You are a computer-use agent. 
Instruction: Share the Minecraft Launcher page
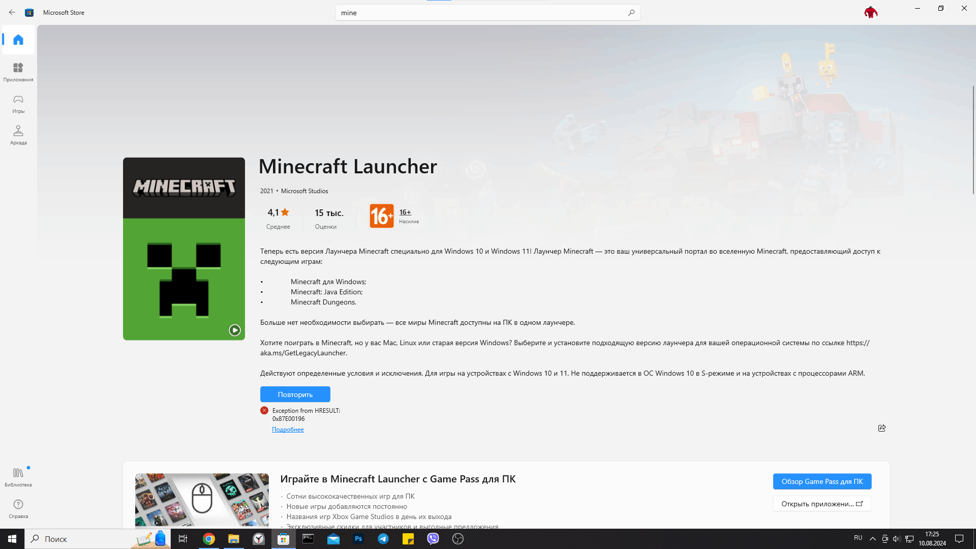[882, 428]
